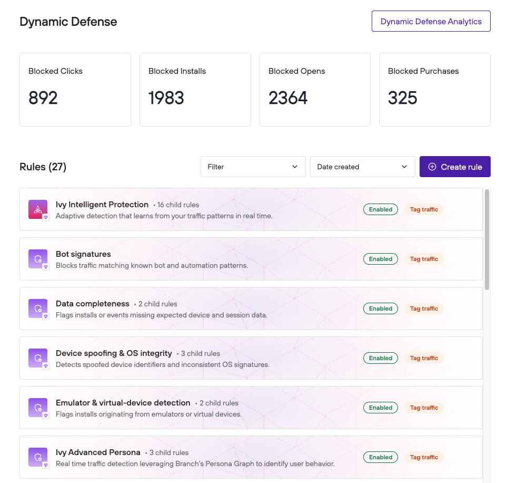
Task: Open the Bot signatures rule title
Action: point(83,254)
